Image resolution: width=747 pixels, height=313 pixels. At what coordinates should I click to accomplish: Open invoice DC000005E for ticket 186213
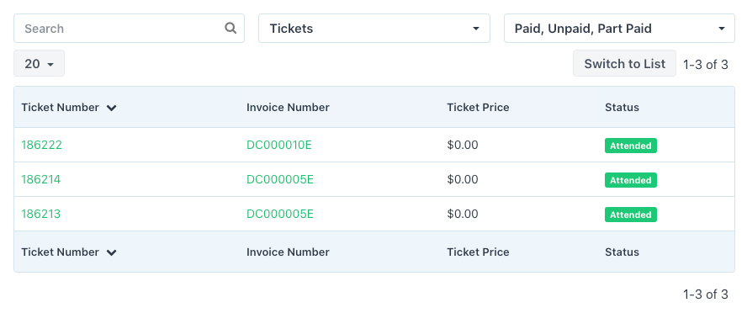coord(279,214)
